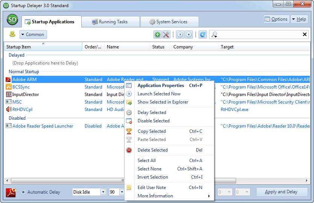Click the RtHDVCpl speaker icon
Viewport: 314px width, 203px height.
point(8,109)
